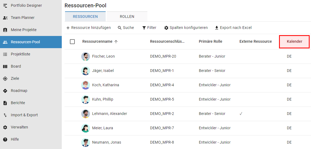Image resolution: width=311 pixels, height=149 pixels.
Task: Click the Team Planner icon
Action: pyautogui.click(x=5, y=18)
